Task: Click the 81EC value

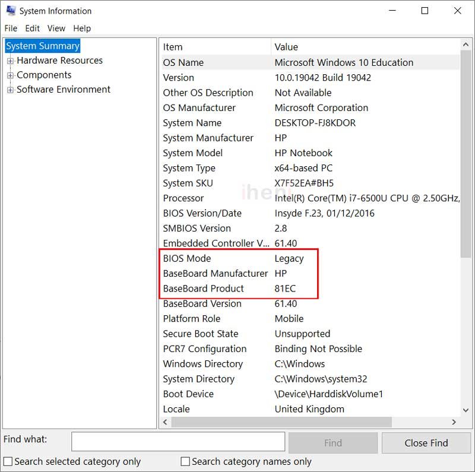Action: coord(285,289)
